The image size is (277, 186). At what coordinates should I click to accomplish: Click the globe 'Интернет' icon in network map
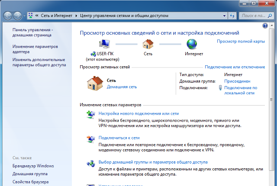tap(192, 44)
